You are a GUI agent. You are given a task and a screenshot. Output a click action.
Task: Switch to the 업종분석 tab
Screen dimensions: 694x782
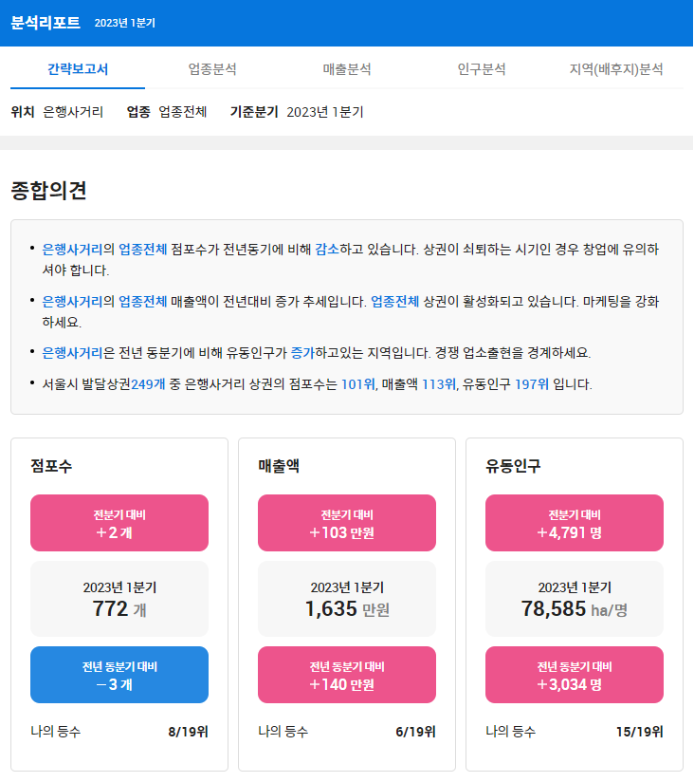(212, 69)
